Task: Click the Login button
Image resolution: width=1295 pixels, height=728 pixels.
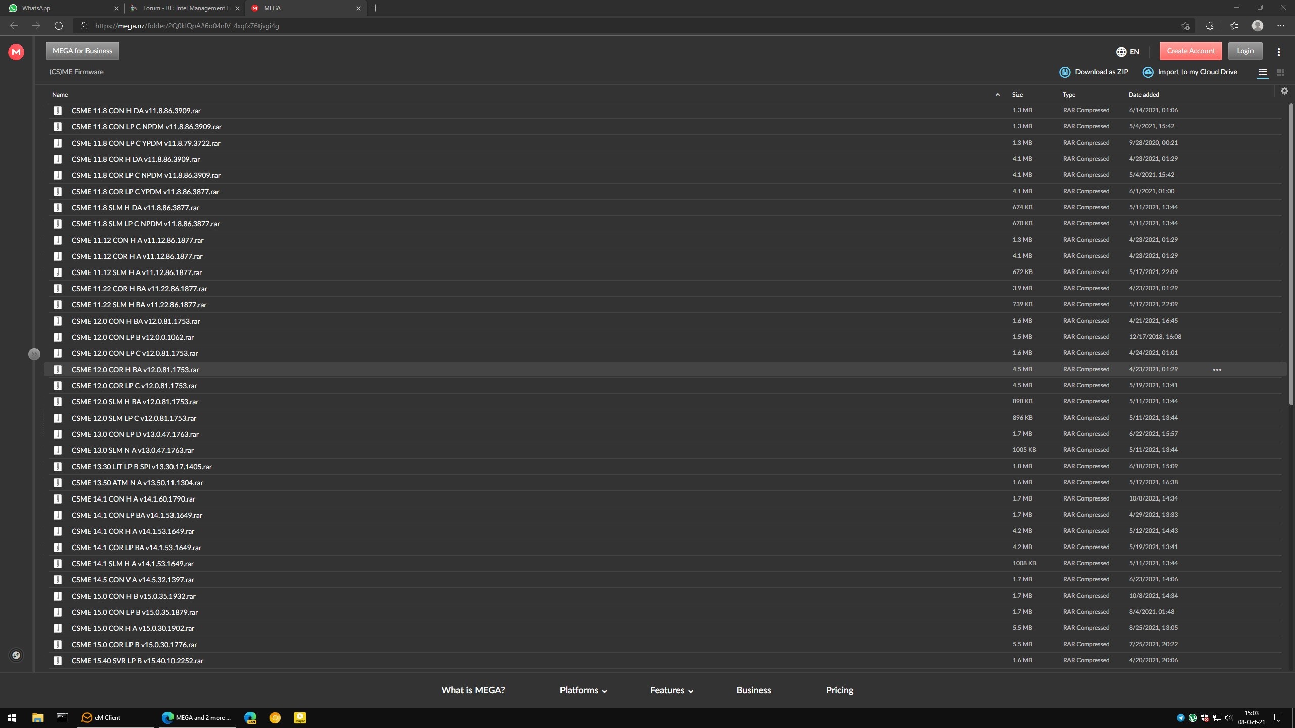Action: coord(1245,51)
